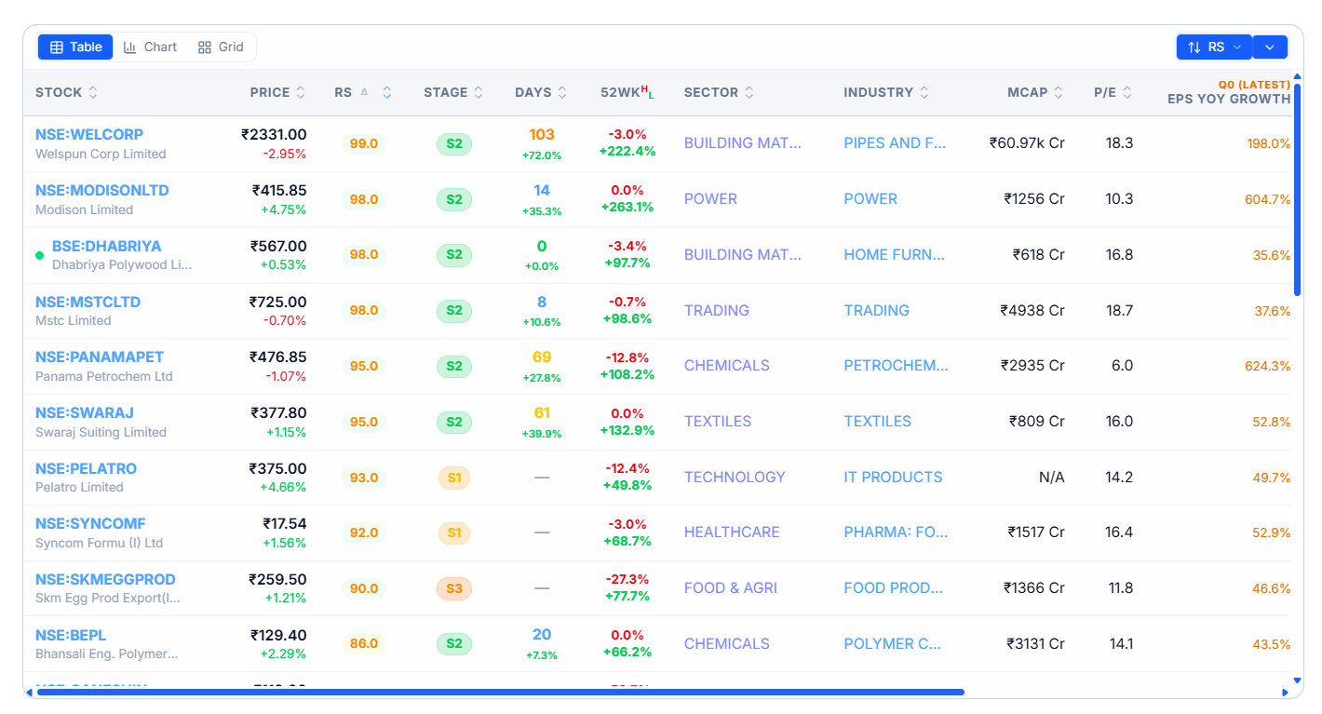
Task: Switch to the Chart view tab
Action: tap(150, 47)
